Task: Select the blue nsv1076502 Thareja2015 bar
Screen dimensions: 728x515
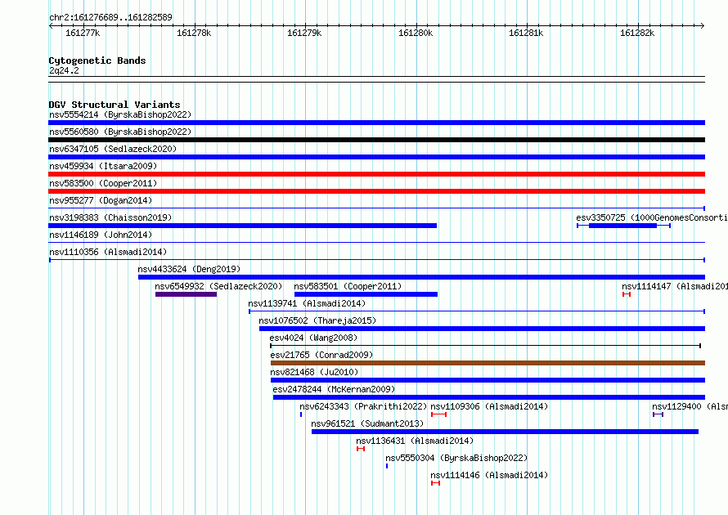Action: 482,329
